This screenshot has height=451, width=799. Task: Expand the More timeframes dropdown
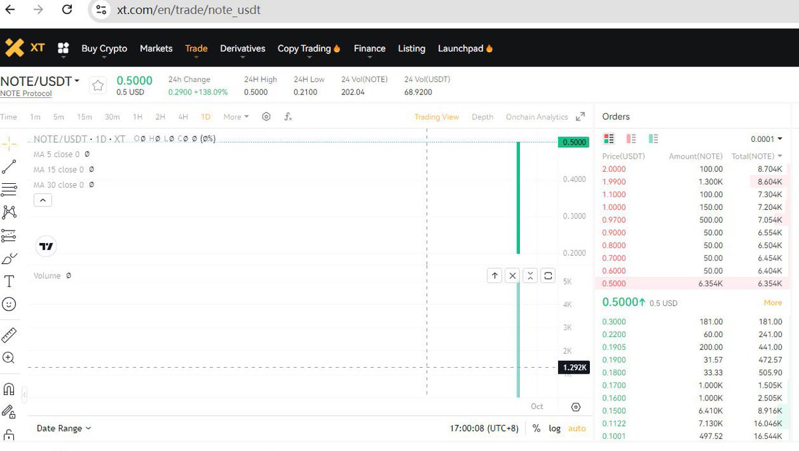pos(236,117)
